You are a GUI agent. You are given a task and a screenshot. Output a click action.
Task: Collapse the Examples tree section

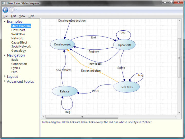tap(5, 22)
